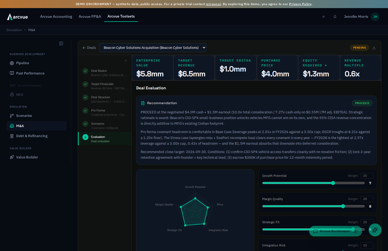This screenshot has width=388, height=251.
Task: Click the Scenarios branch icon
Action: coord(12,116)
